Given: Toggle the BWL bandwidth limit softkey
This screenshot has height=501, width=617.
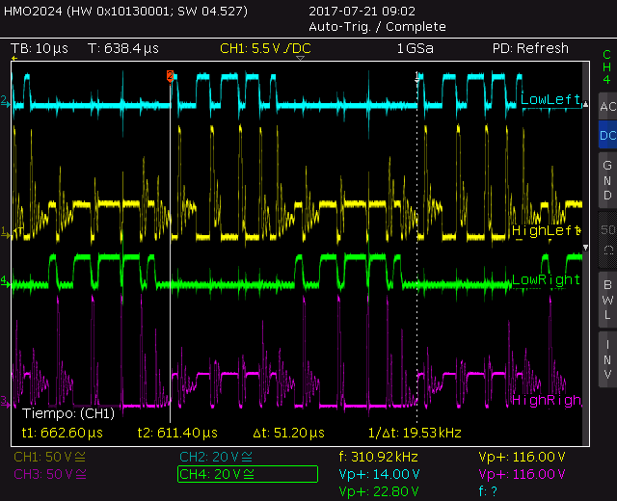Looking at the screenshot, I should pos(607,300).
